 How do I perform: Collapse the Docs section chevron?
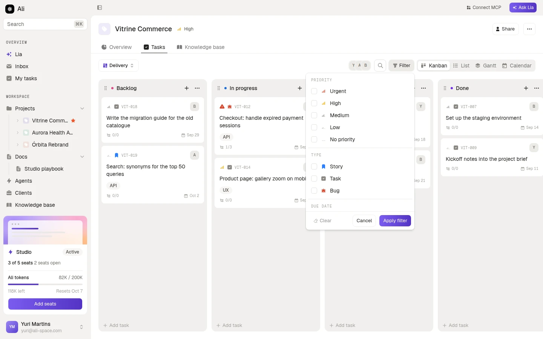82,157
